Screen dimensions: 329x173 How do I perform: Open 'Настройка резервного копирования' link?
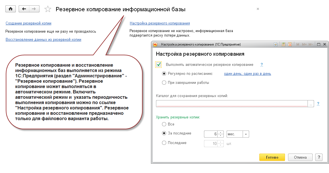[160, 23]
